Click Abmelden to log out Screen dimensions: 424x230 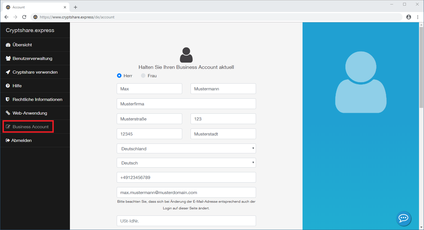[21, 141]
